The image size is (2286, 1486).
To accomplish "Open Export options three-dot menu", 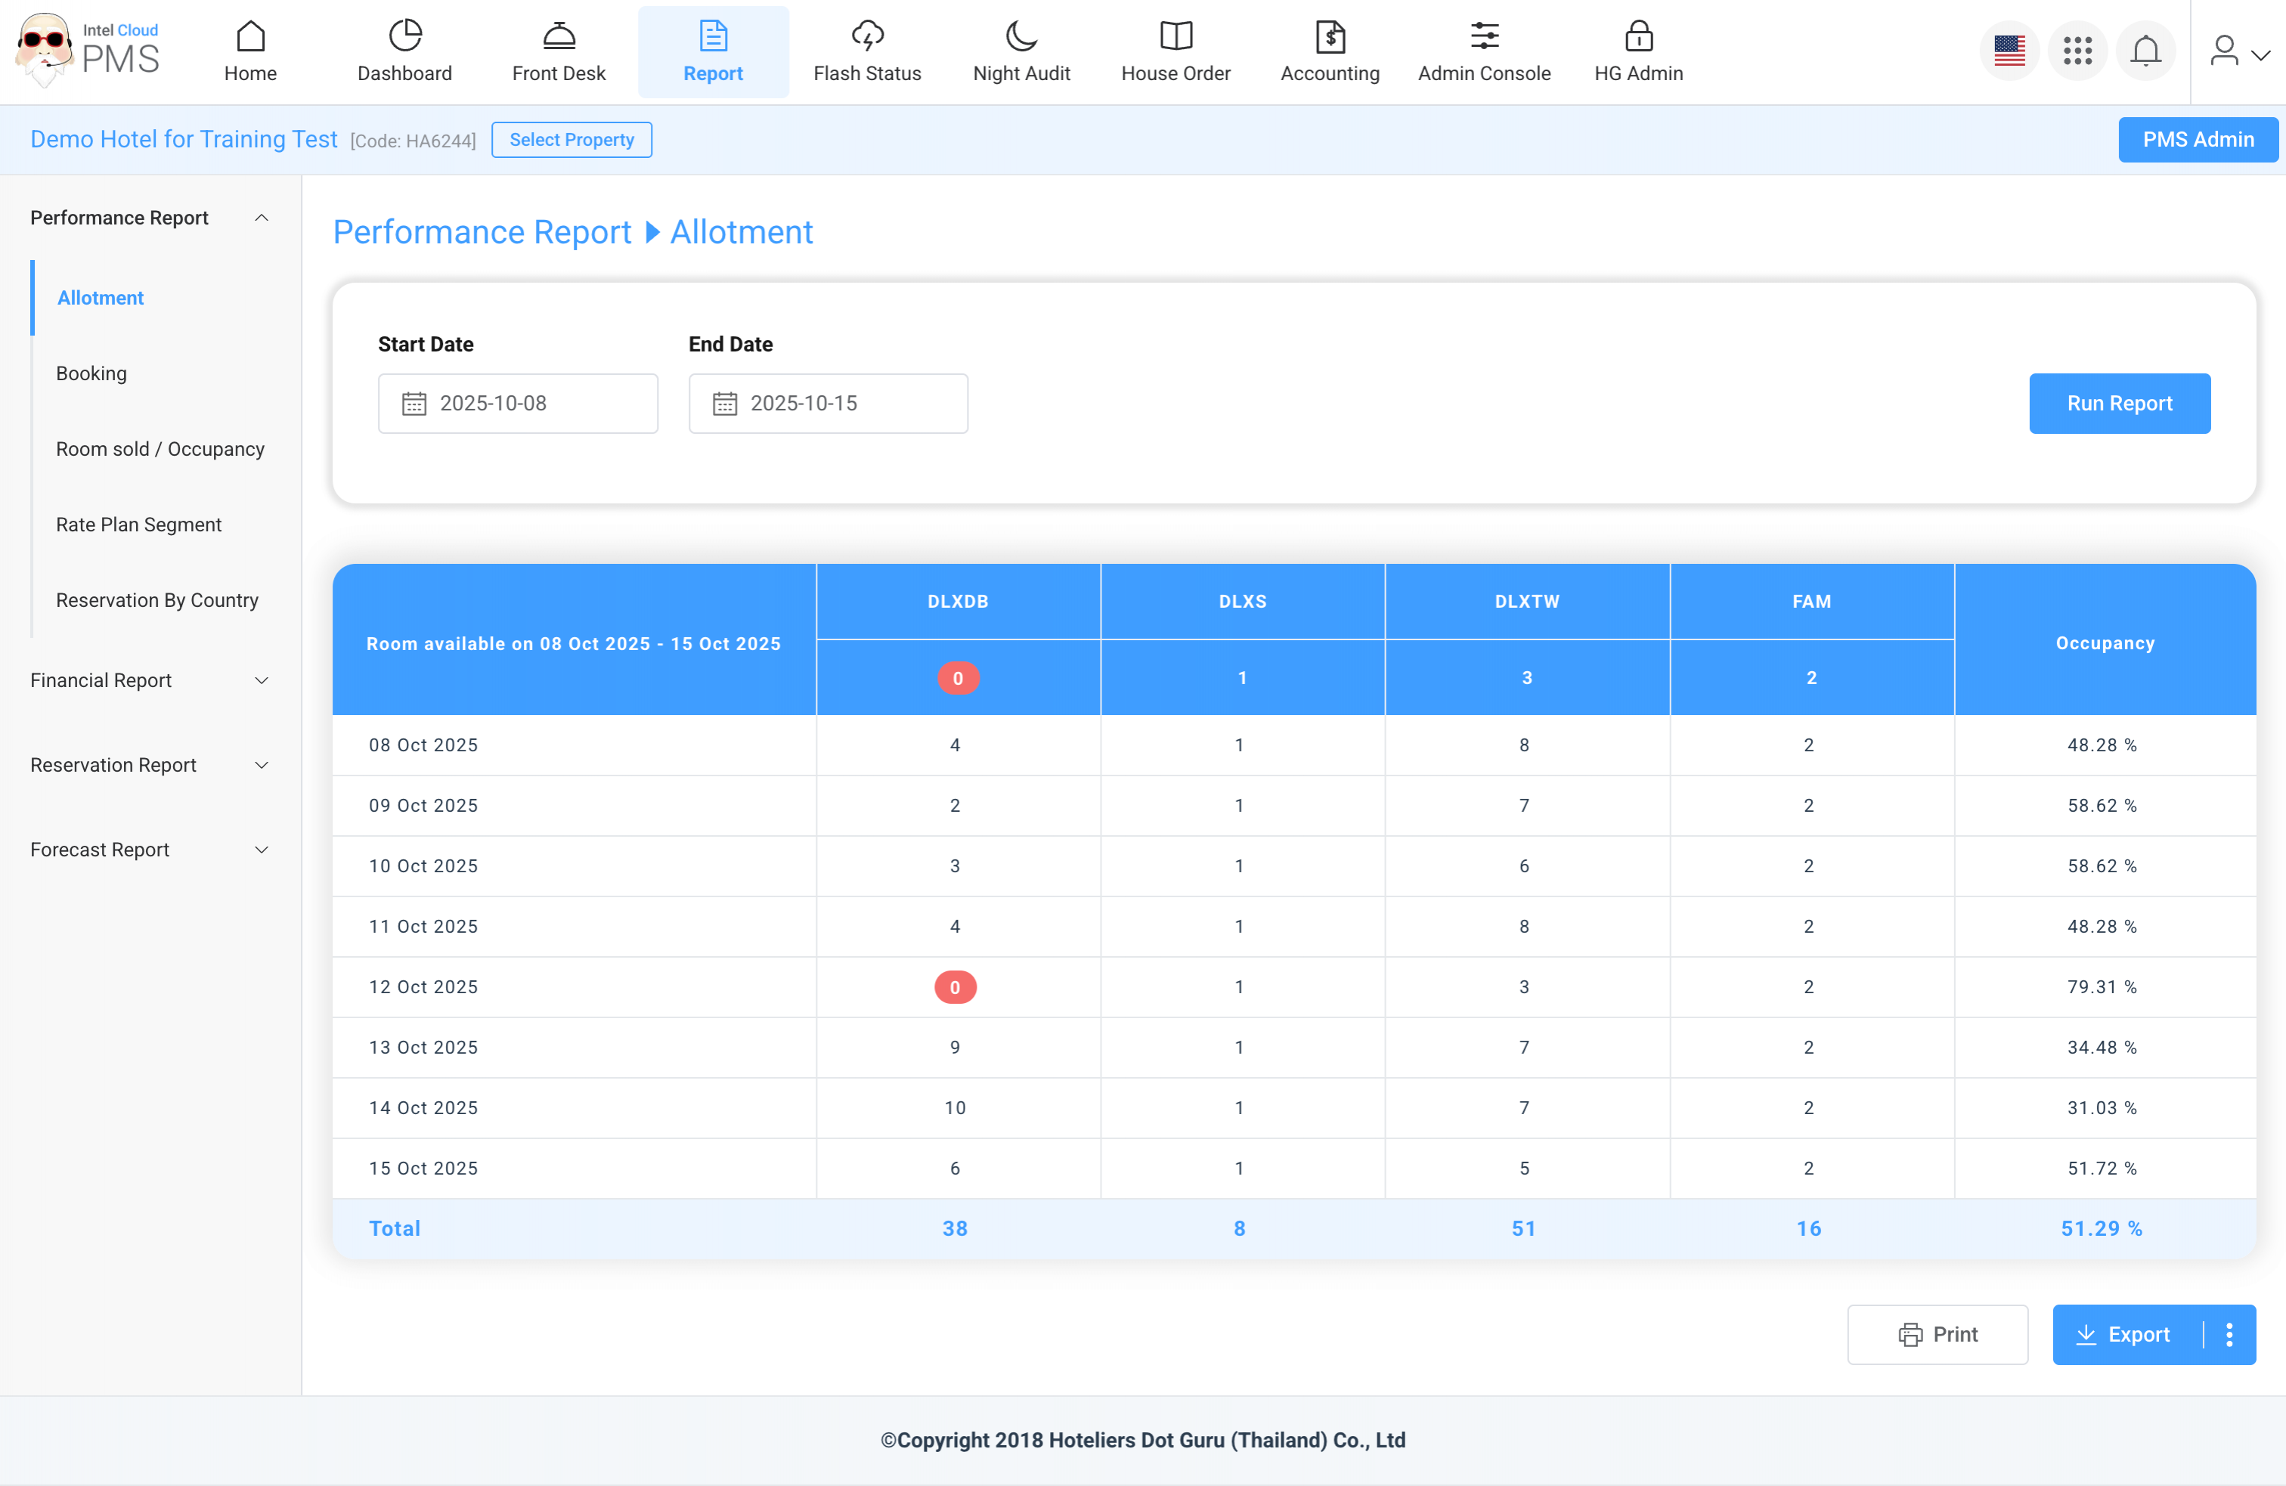I will point(2229,1334).
